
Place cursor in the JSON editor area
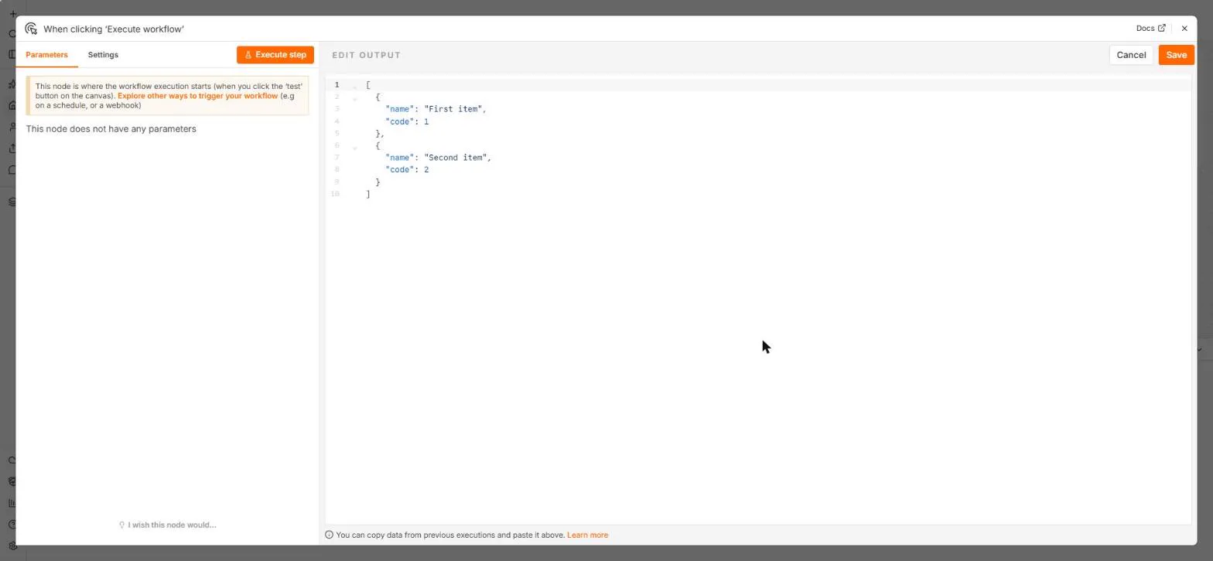click(758, 301)
